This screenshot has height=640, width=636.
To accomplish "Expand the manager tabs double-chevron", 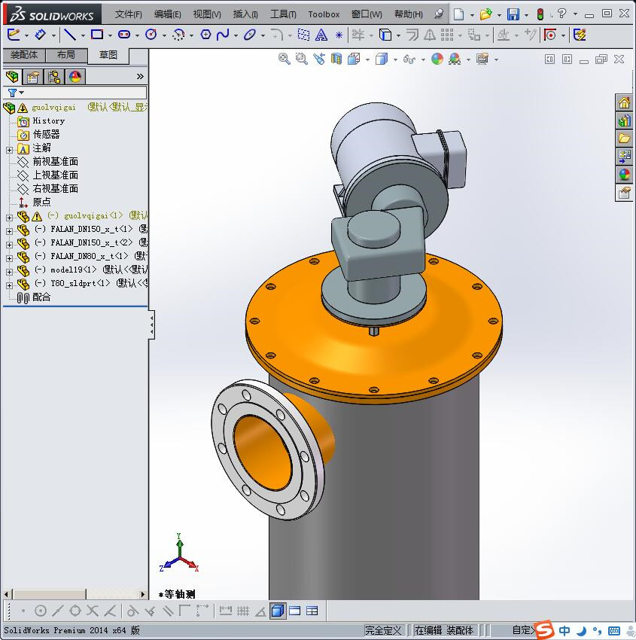I will tap(140, 76).
